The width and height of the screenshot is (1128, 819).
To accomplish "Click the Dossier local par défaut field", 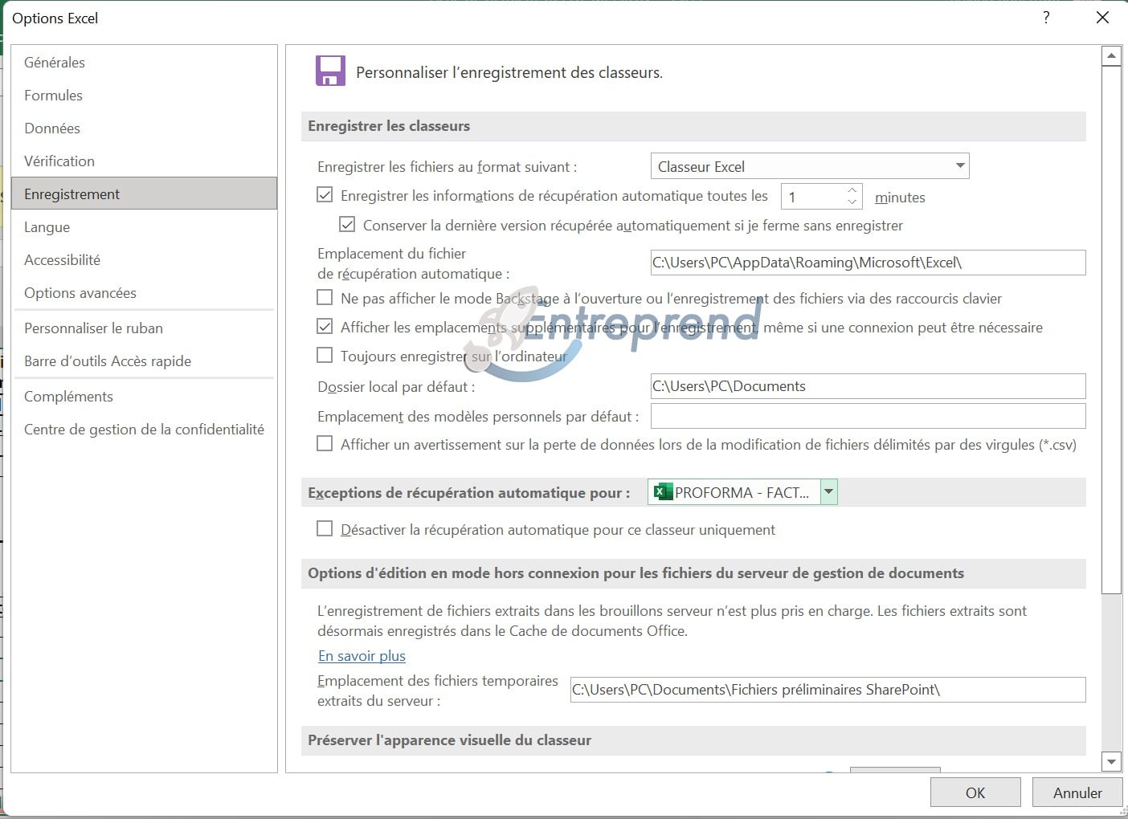I will [x=868, y=386].
